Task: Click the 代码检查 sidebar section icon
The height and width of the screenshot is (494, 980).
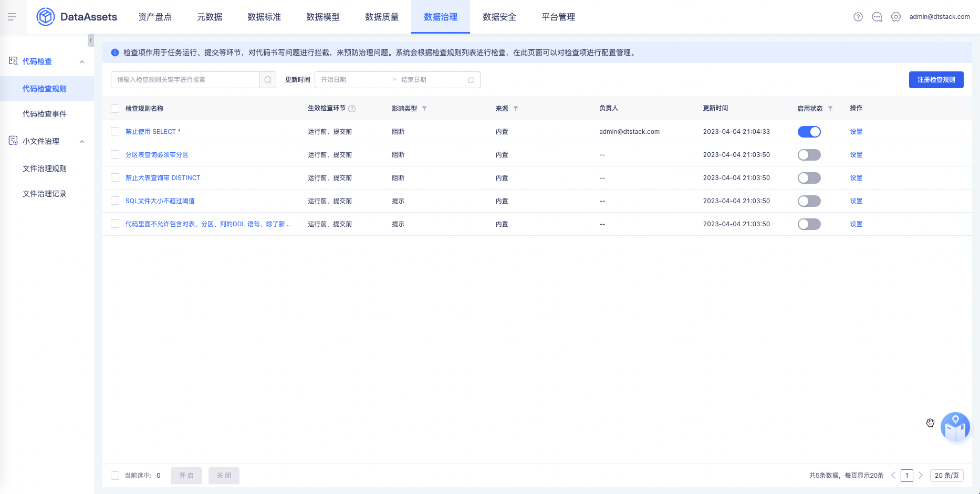Action: pos(14,61)
